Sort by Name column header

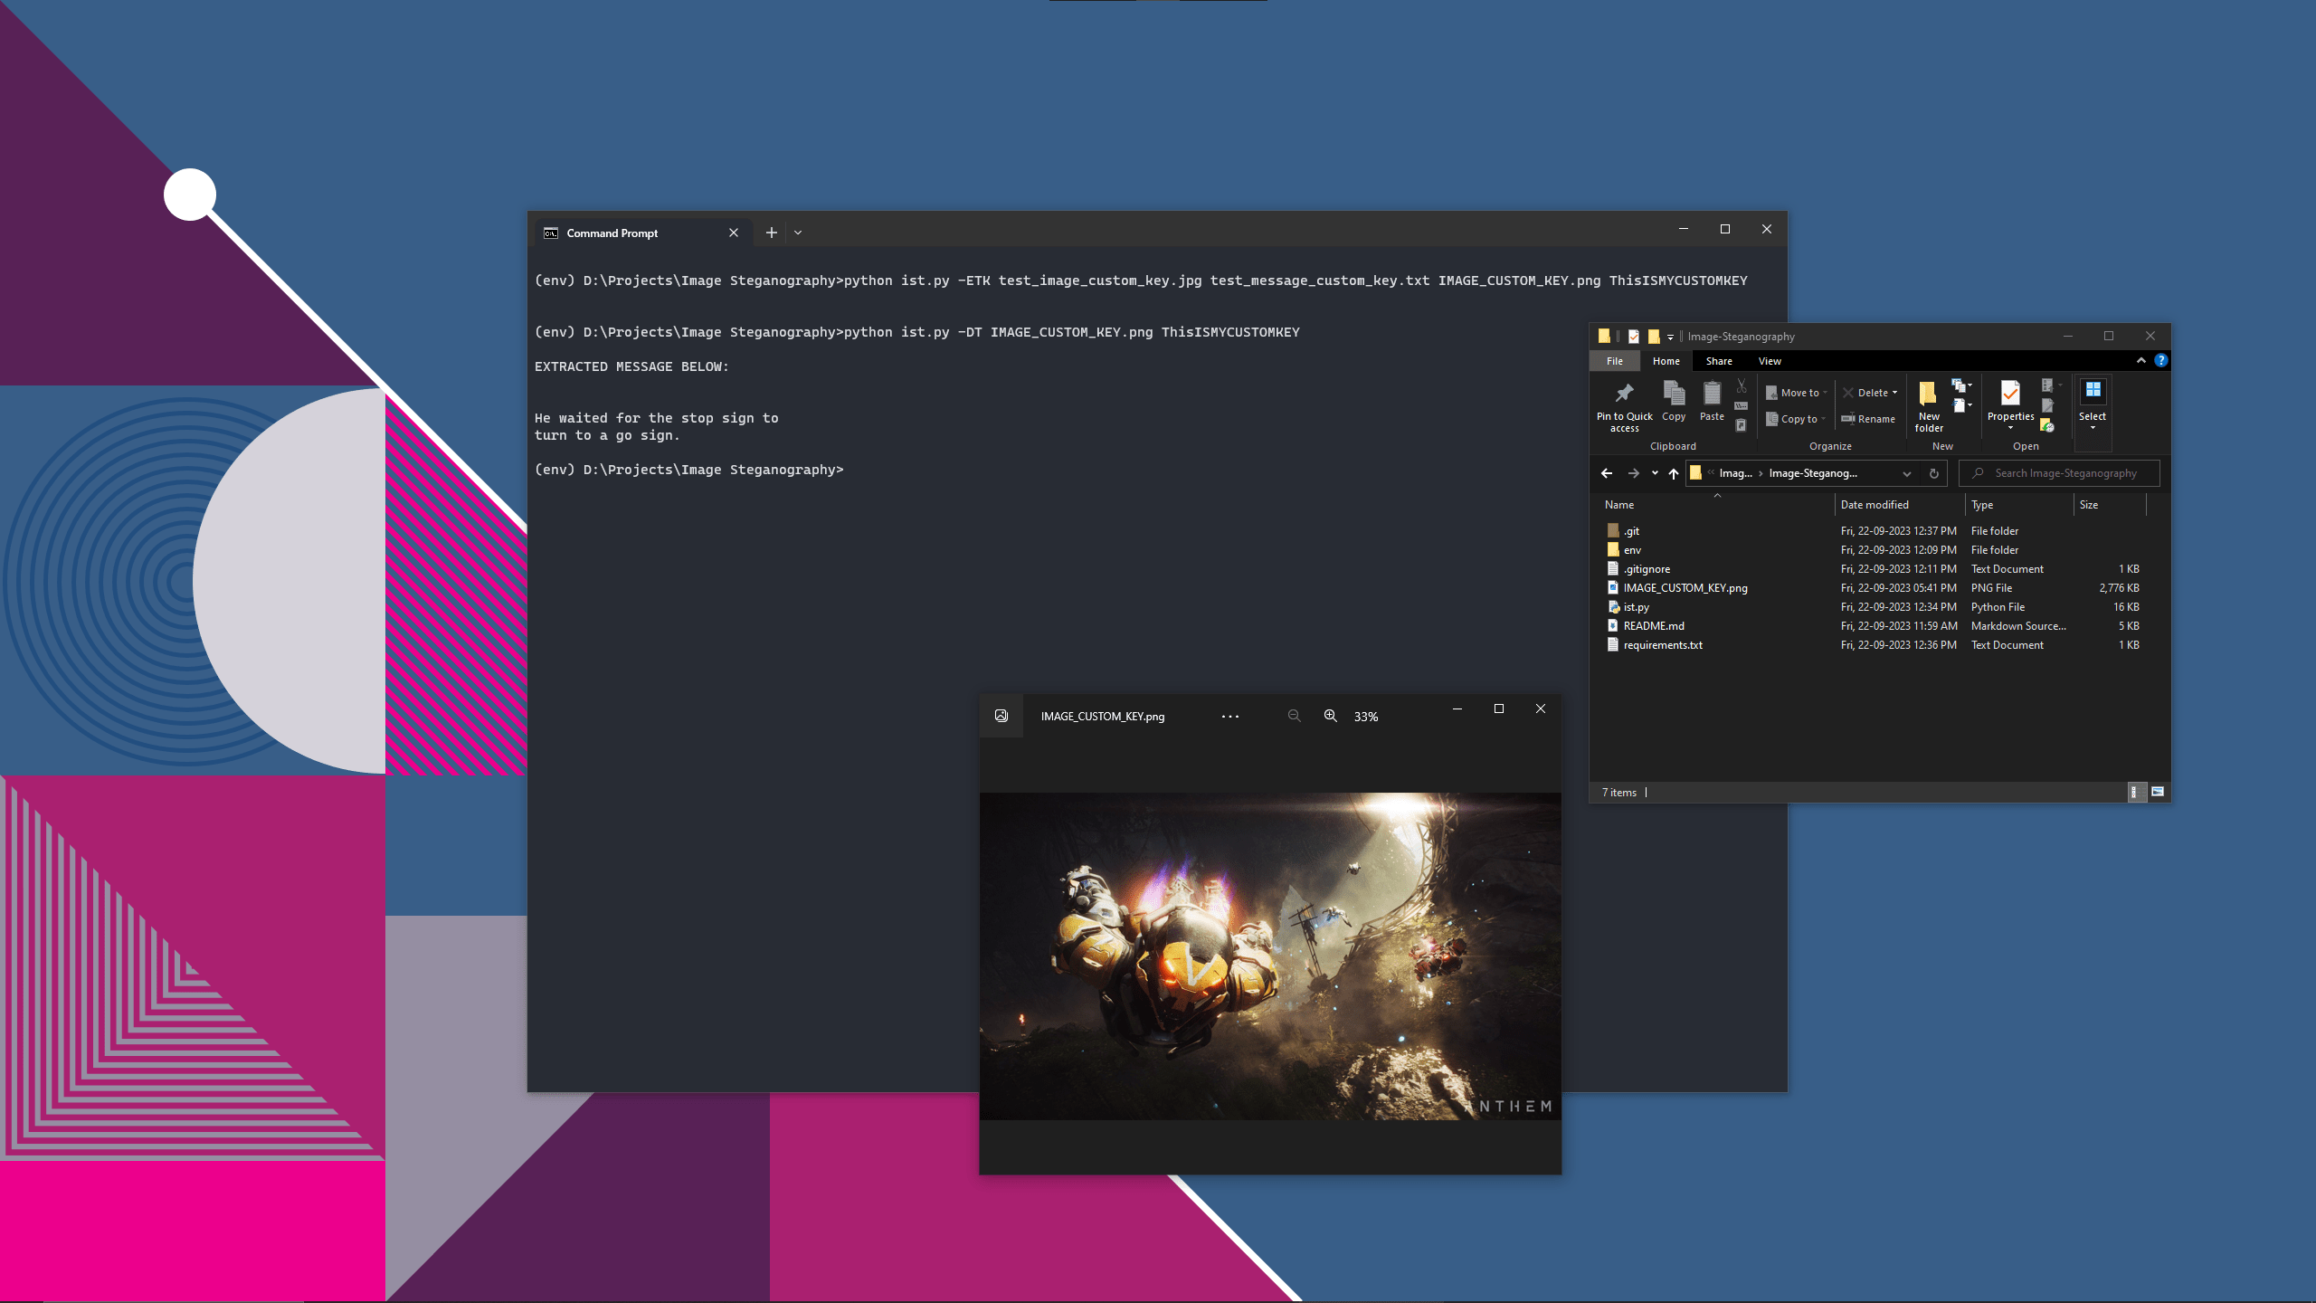point(1716,505)
